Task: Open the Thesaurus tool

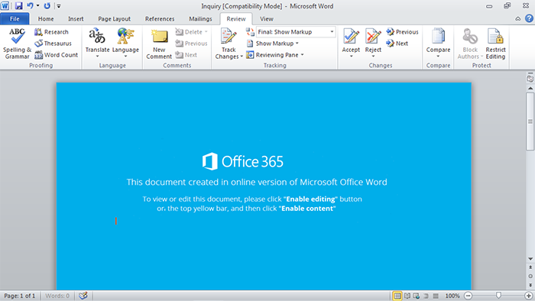Action: click(x=53, y=44)
